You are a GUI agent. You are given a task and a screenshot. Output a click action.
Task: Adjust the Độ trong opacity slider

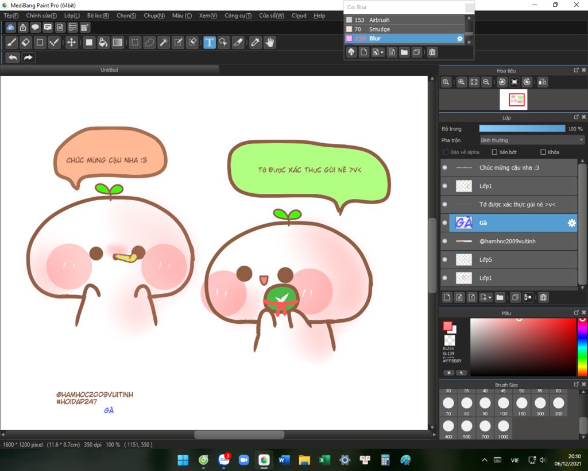point(522,128)
